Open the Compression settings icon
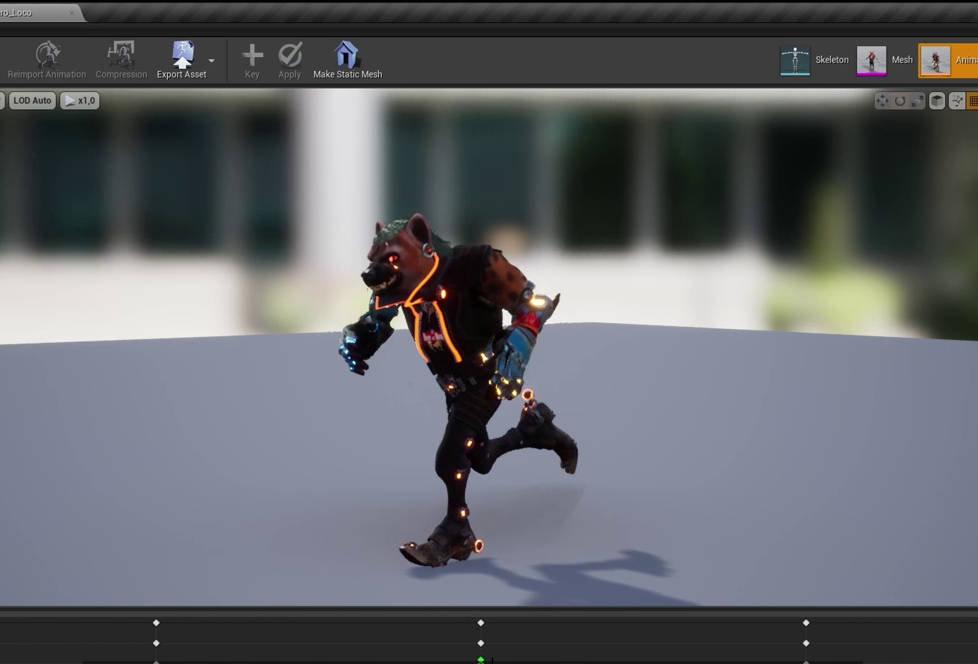Screen dimensions: 978x664 coord(121,55)
